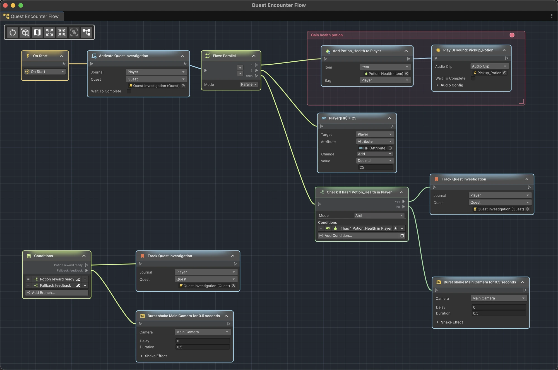The height and width of the screenshot is (370, 558).
Task: Click the Add Potion_Health to Player node icon
Action: click(x=328, y=51)
